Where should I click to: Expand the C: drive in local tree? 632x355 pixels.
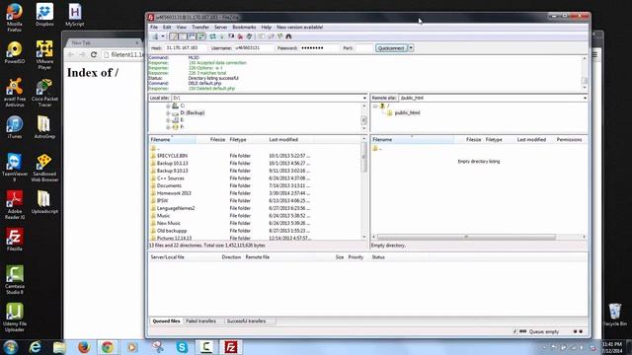(168, 106)
